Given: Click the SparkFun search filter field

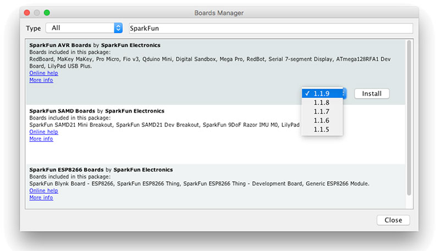Looking at the screenshot, I should click(270, 28).
